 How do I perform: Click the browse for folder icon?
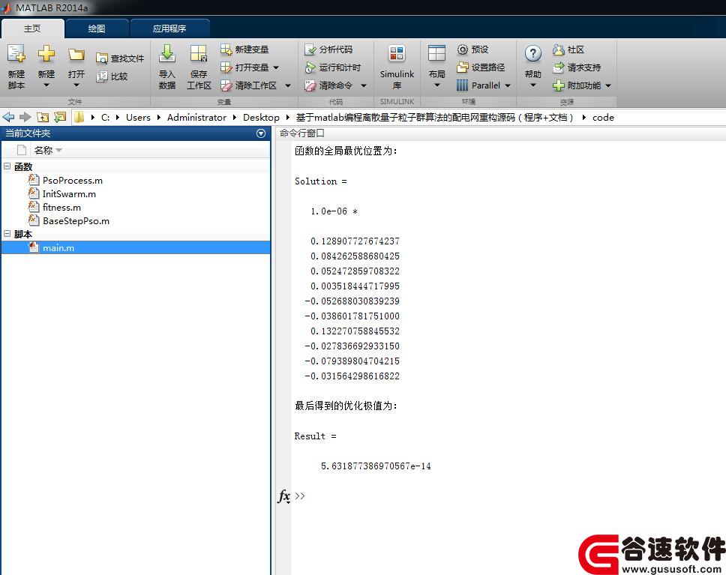tap(60, 118)
